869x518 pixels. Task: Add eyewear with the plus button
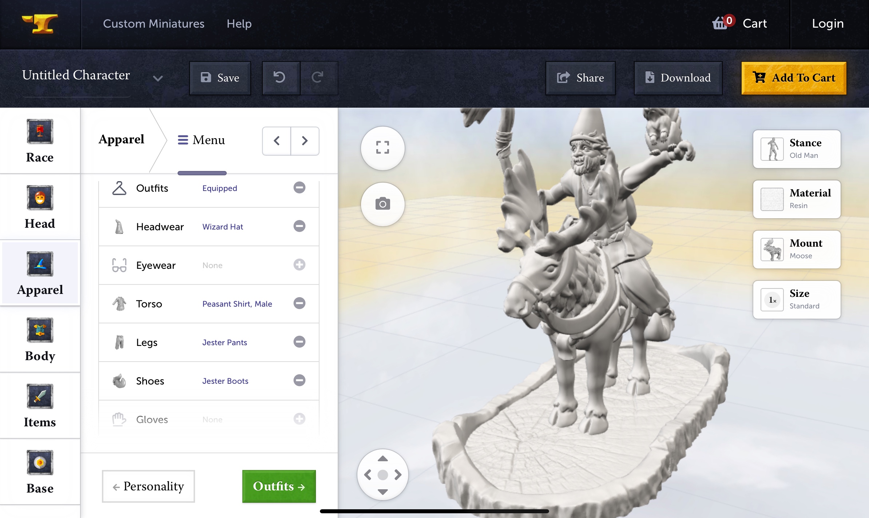299,265
